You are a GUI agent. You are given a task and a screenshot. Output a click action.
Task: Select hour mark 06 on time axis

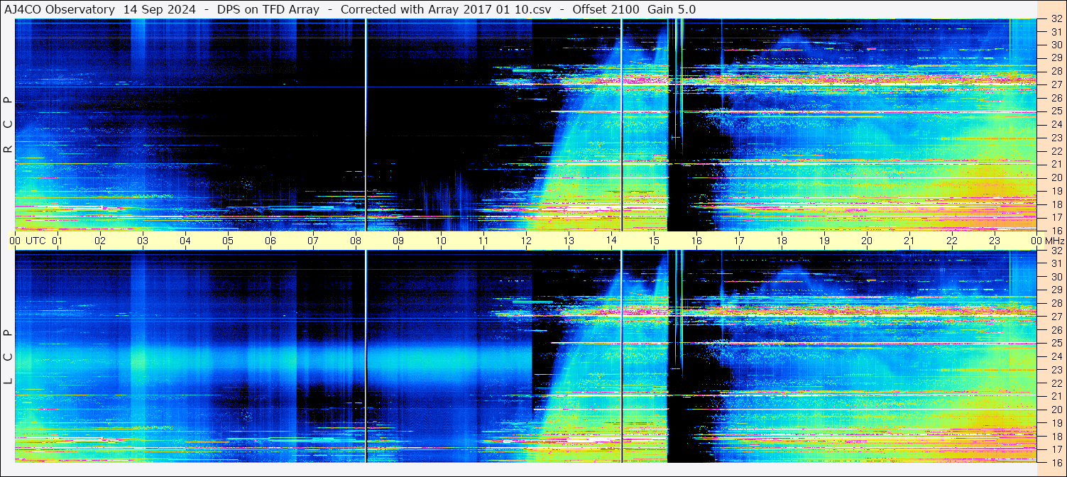[x=270, y=241]
